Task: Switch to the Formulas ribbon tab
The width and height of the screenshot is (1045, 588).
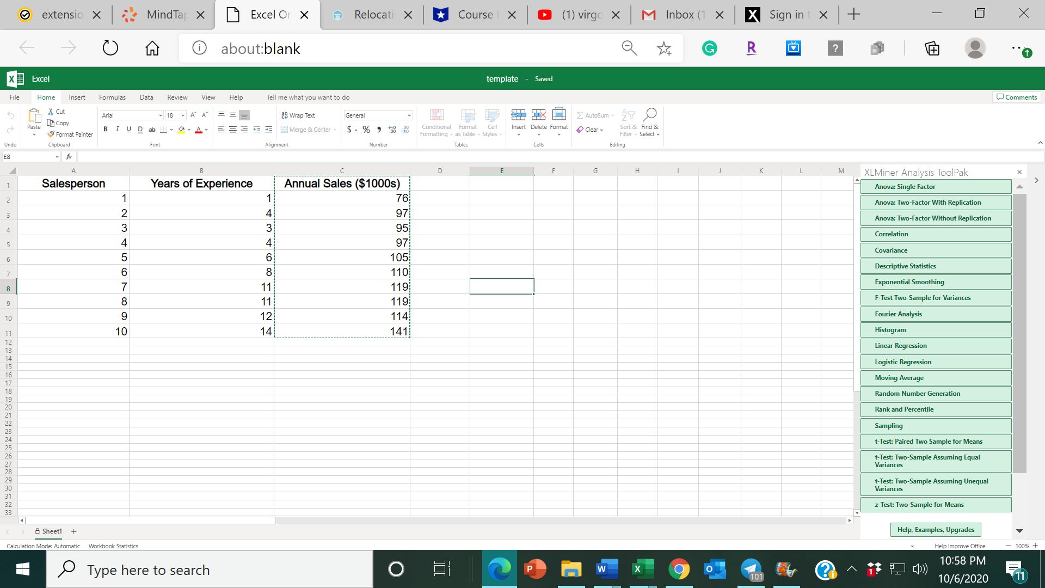Action: [x=112, y=97]
